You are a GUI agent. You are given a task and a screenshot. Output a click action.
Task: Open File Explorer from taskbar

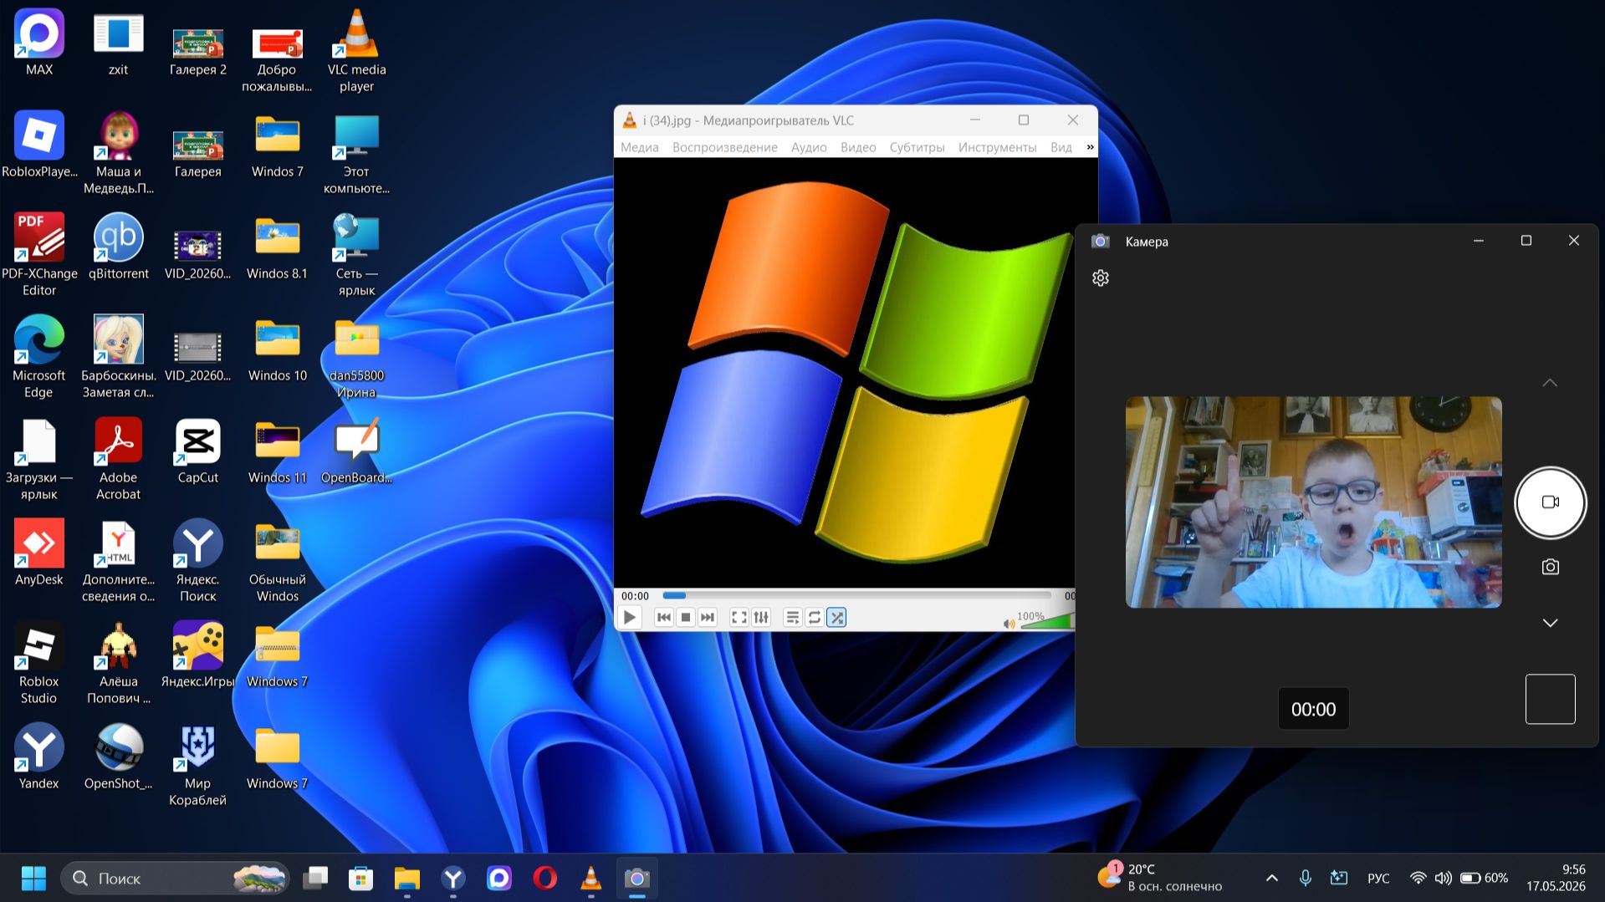pyautogui.click(x=407, y=879)
